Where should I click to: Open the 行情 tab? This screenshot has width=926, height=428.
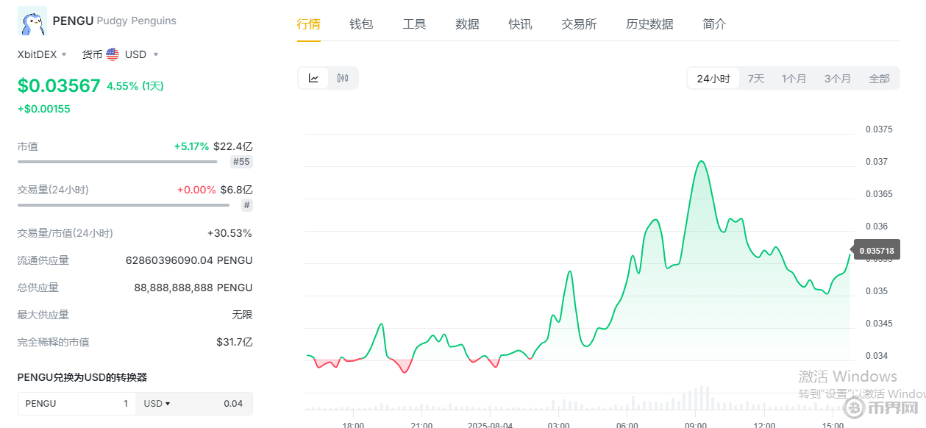(x=309, y=24)
